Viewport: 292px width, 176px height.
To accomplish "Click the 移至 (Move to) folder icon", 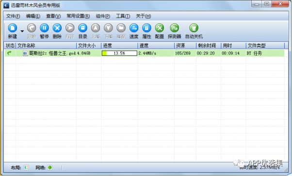I will click(121, 28).
